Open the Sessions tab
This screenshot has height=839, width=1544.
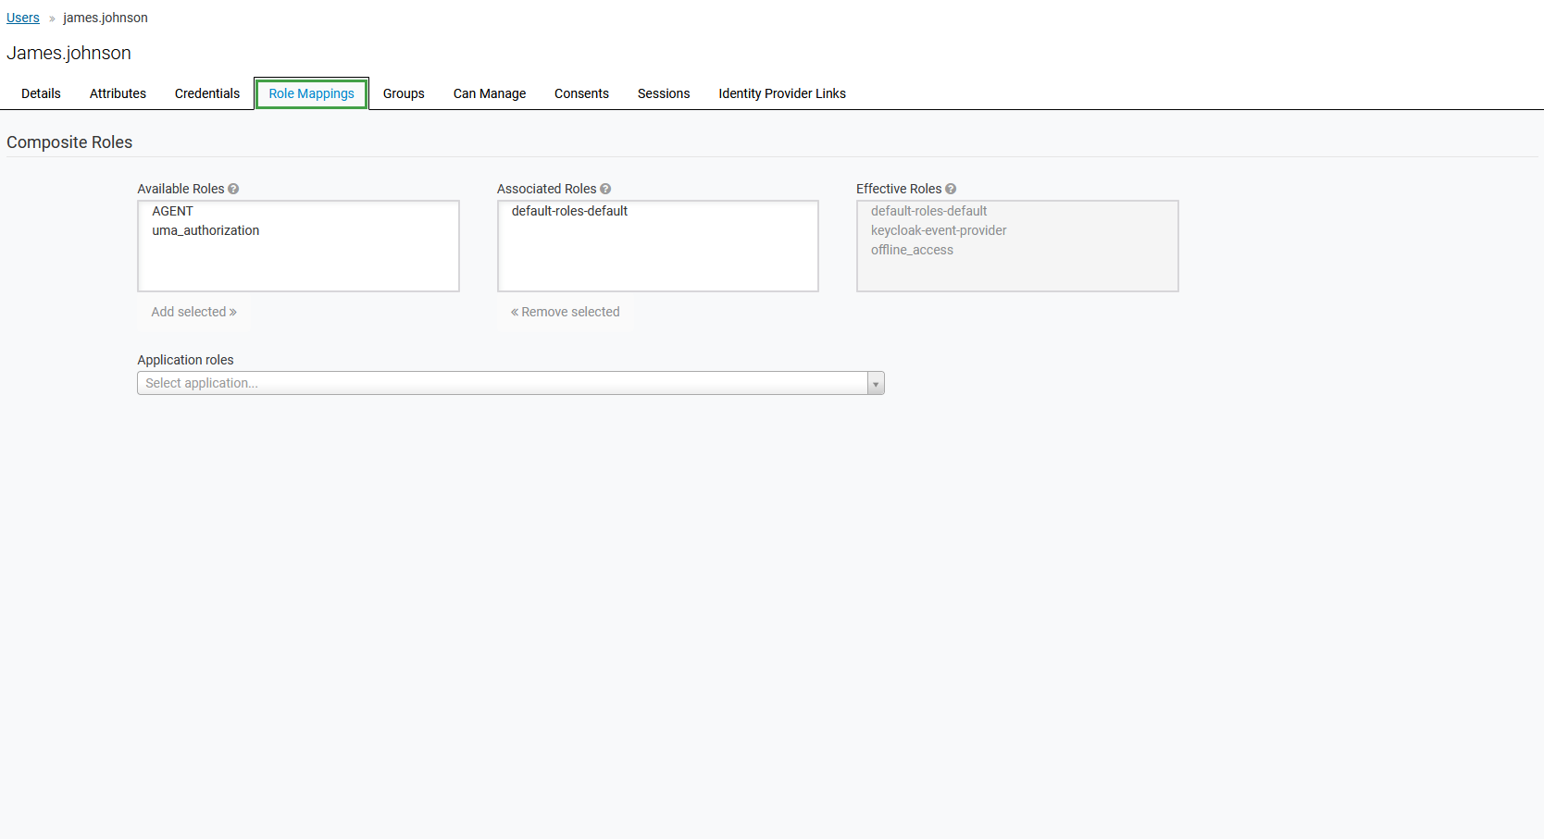point(664,93)
